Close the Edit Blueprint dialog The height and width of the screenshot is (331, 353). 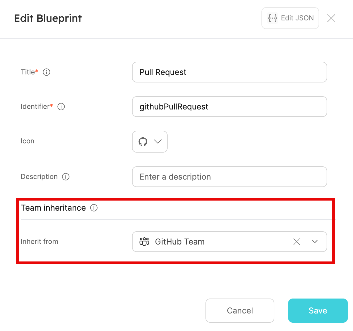(x=331, y=18)
